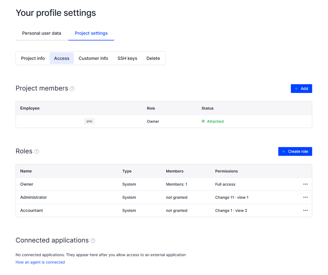
Task: Select the Owner row name in Roles
Action: tap(27, 184)
